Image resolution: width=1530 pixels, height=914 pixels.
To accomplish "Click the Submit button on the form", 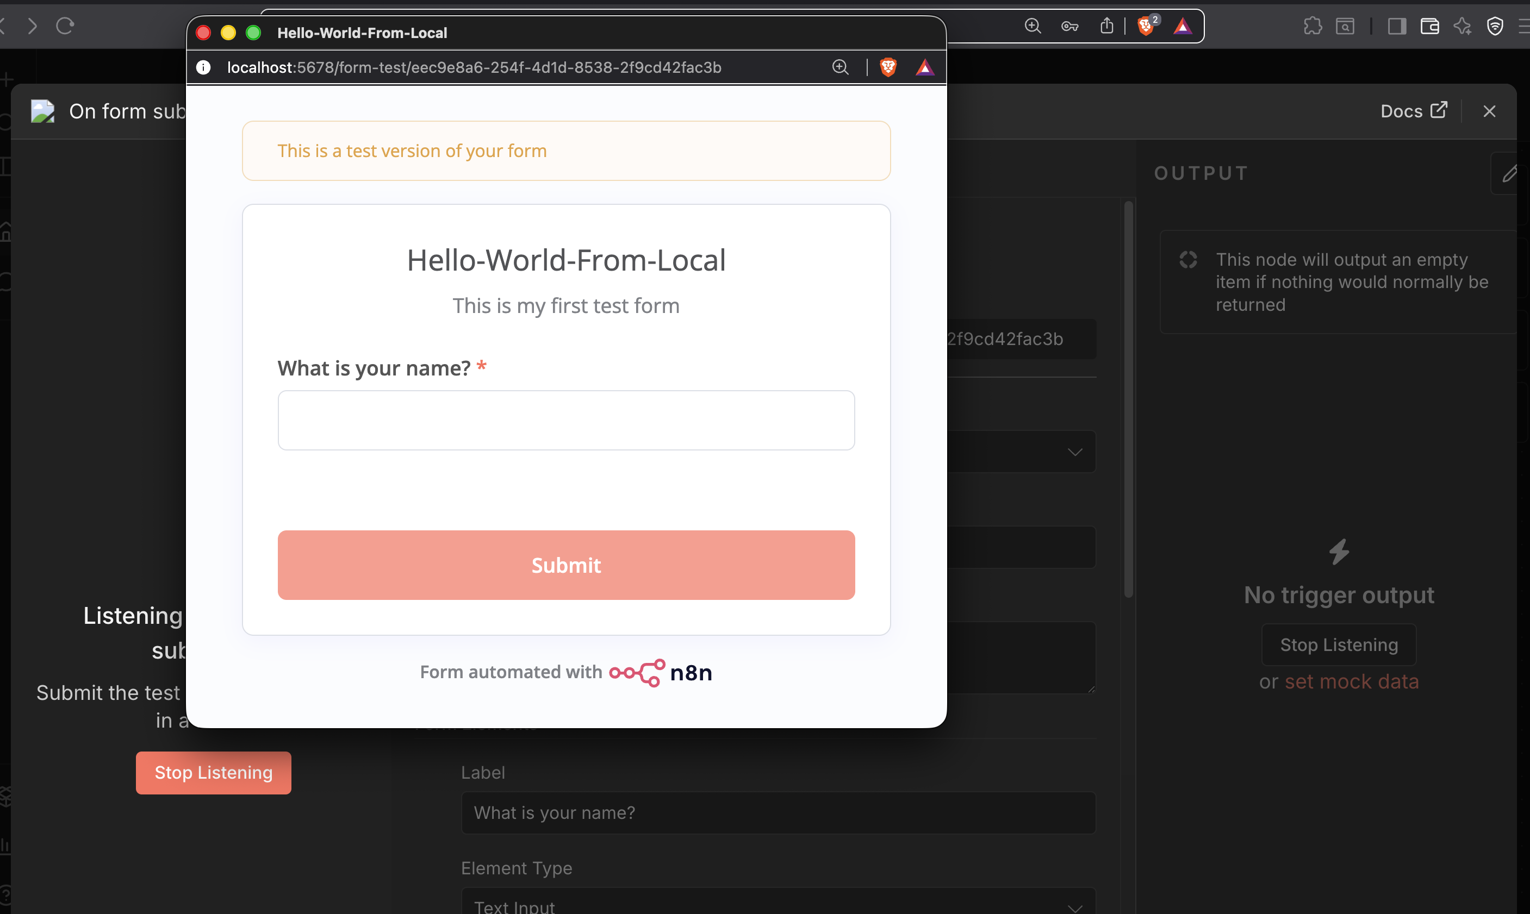I will pos(565,565).
